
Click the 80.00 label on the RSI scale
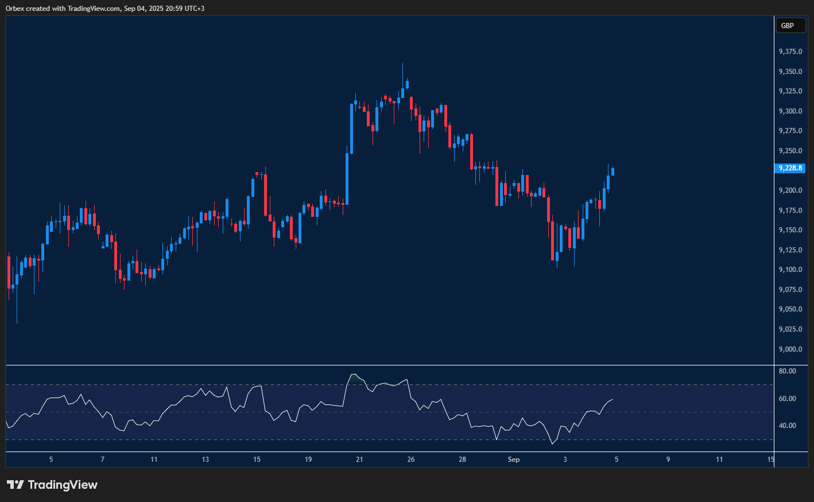coord(788,371)
